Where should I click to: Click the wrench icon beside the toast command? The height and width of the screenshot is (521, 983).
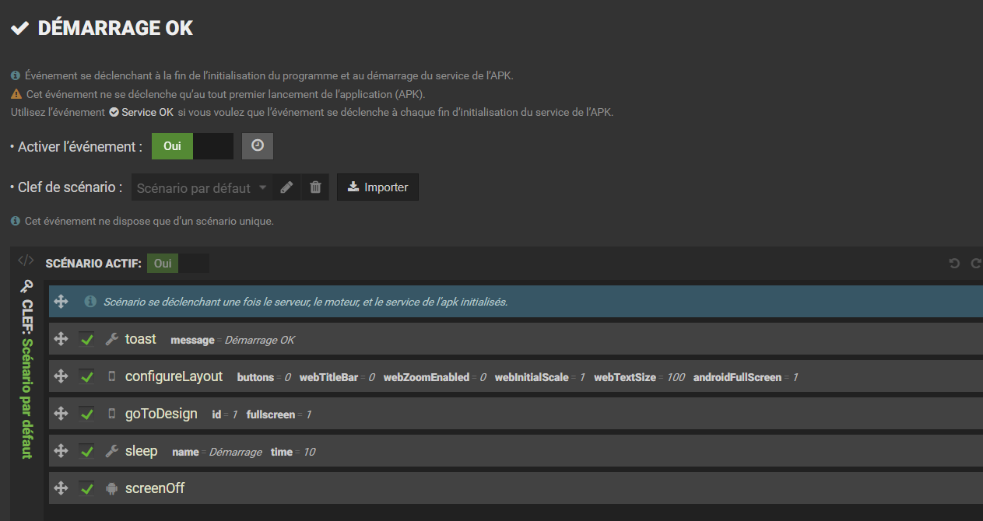tap(111, 339)
